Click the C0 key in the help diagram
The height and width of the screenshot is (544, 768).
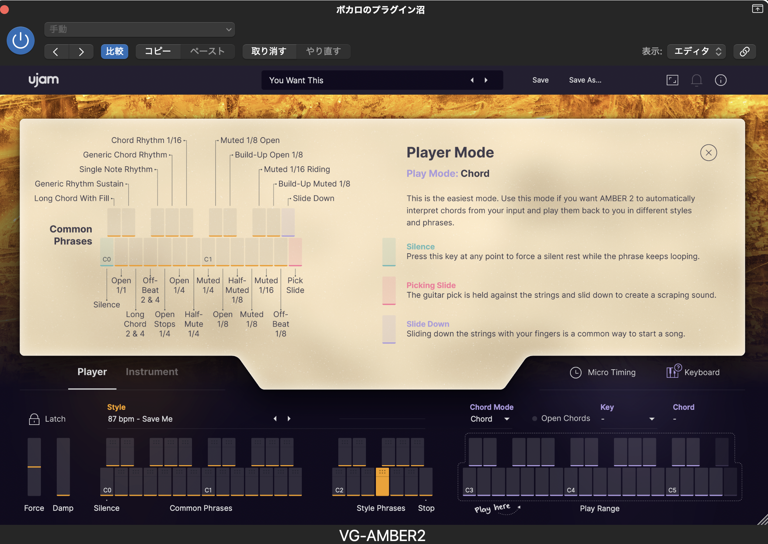pyautogui.click(x=107, y=252)
